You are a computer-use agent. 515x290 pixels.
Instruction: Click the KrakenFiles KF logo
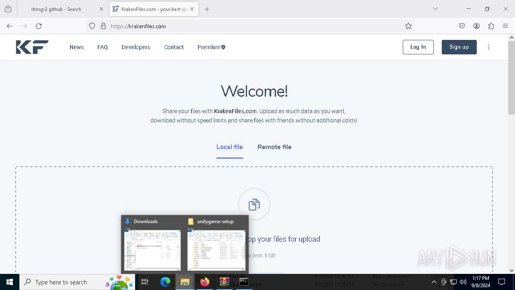32,47
